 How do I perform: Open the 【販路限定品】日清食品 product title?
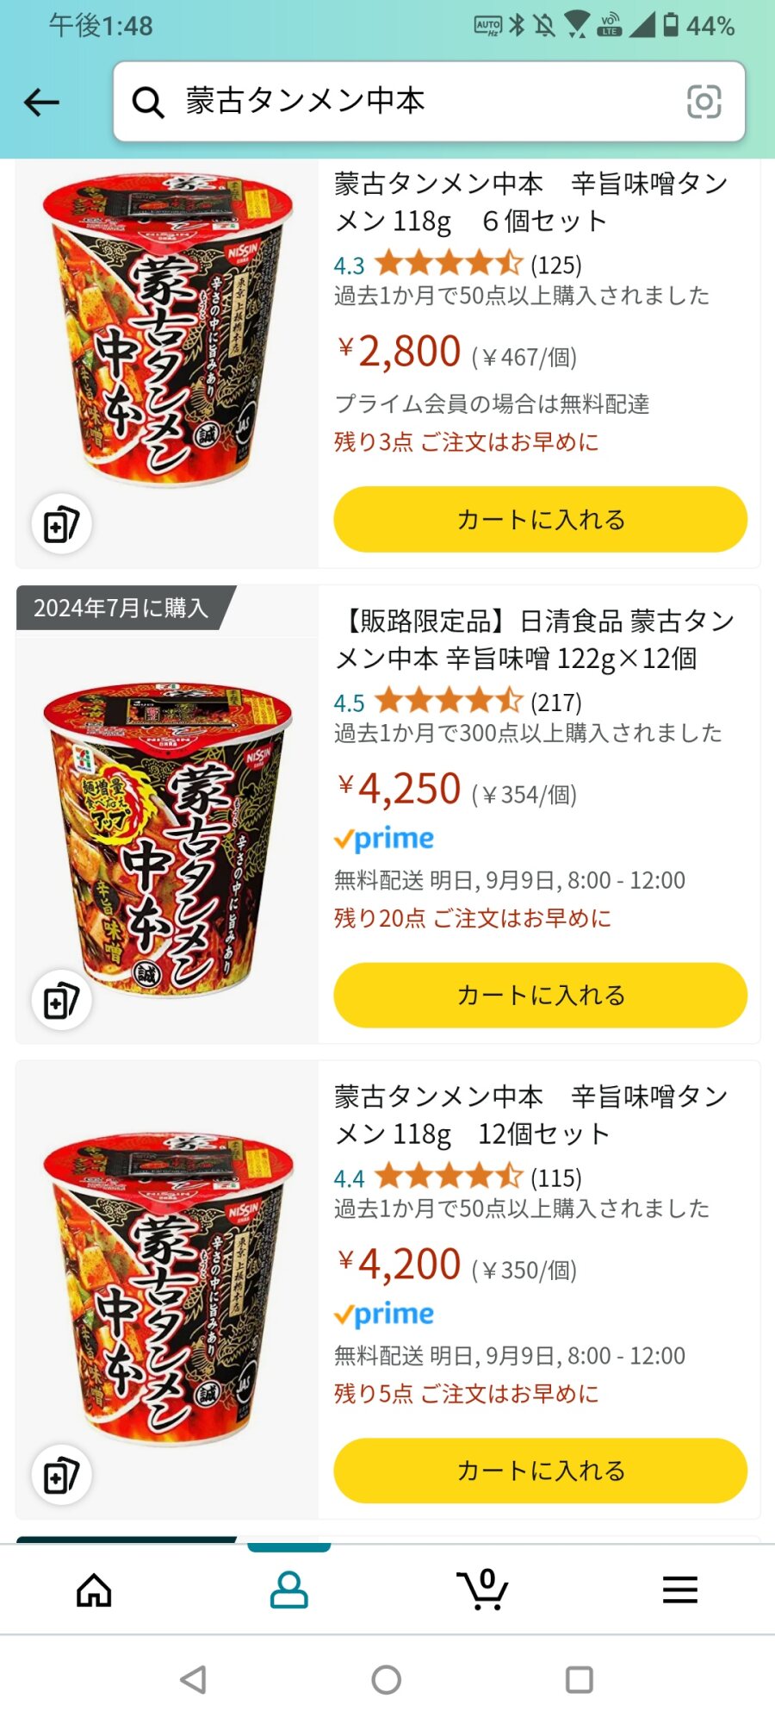[534, 640]
